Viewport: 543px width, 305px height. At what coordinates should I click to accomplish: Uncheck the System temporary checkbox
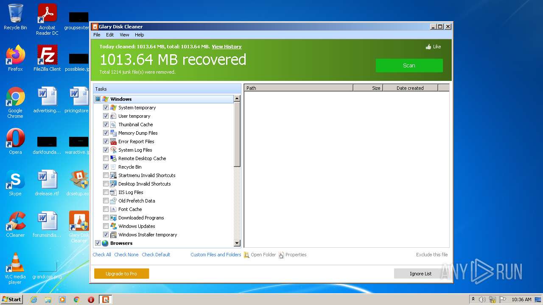(x=106, y=108)
